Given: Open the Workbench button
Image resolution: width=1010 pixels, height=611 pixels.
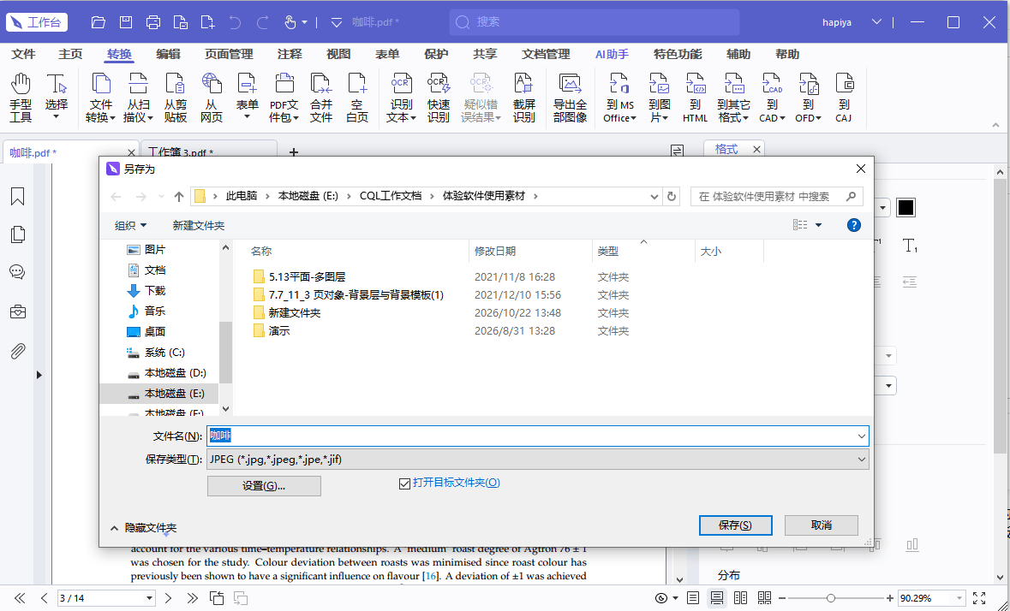Looking at the screenshot, I should click(37, 22).
